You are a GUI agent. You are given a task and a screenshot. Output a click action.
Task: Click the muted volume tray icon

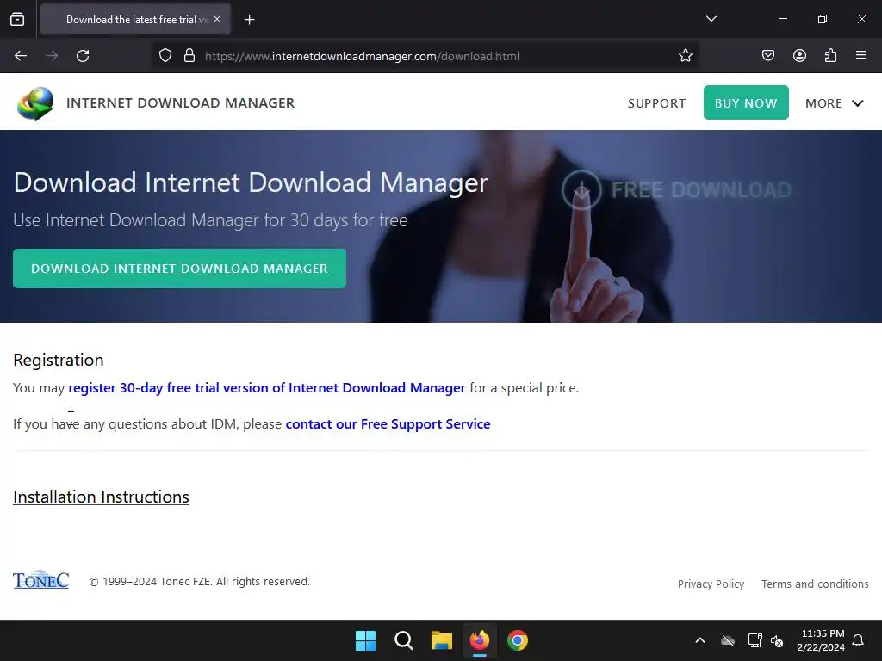[777, 640]
